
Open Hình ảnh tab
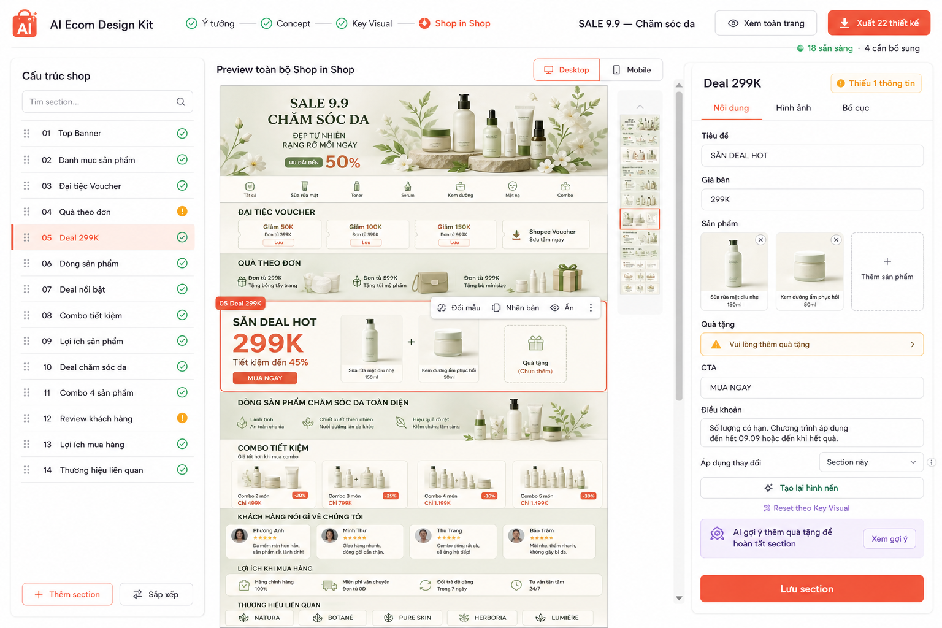click(x=794, y=108)
